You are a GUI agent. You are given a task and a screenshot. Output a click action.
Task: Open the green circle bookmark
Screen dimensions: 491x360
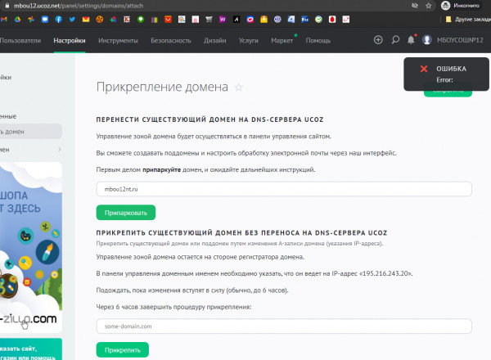[x=141, y=20]
